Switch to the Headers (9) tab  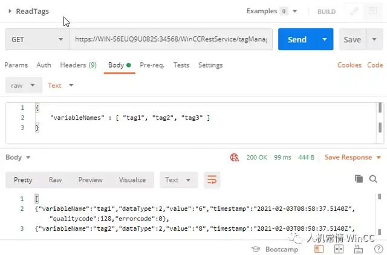coord(78,65)
